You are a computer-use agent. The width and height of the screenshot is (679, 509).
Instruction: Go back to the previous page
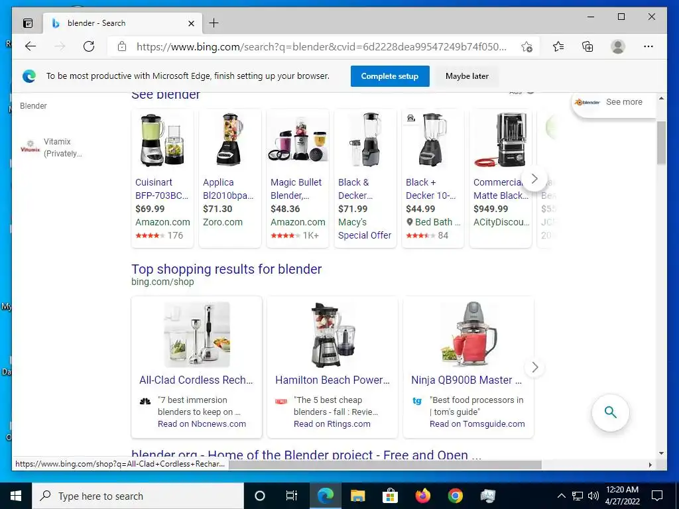[x=31, y=46]
